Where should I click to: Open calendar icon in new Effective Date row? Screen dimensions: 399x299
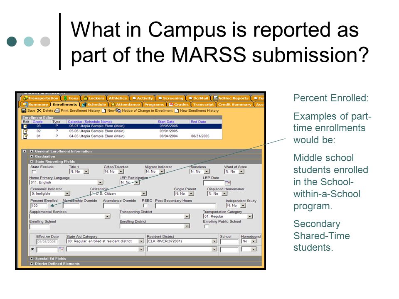61,250
